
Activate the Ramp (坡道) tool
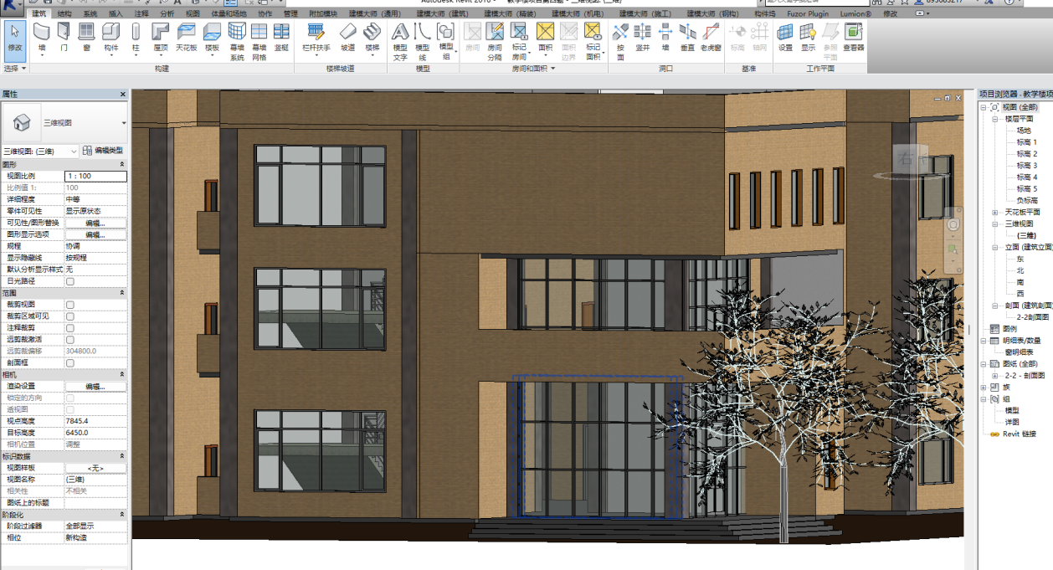coord(347,37)
